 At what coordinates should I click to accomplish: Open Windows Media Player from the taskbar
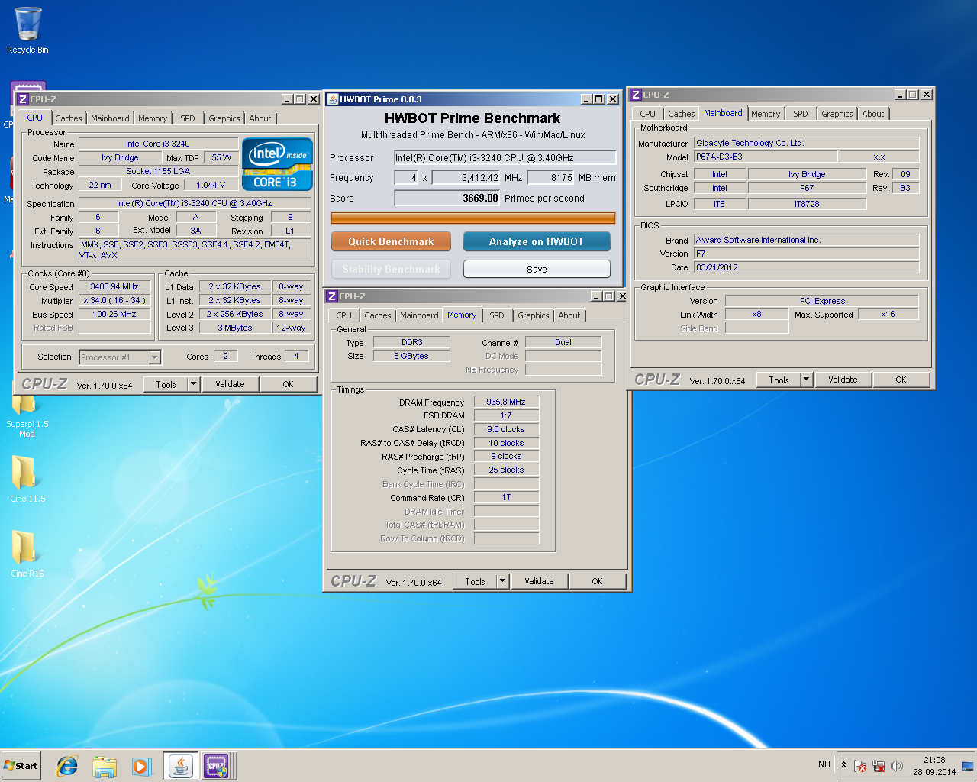[x=141, y=766]
